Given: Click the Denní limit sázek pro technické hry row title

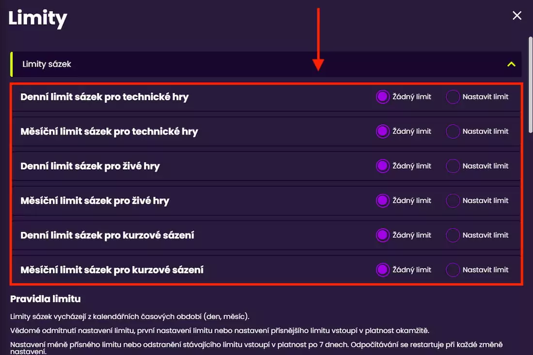Looking at the screenshot, I should (x=104, y=97).
